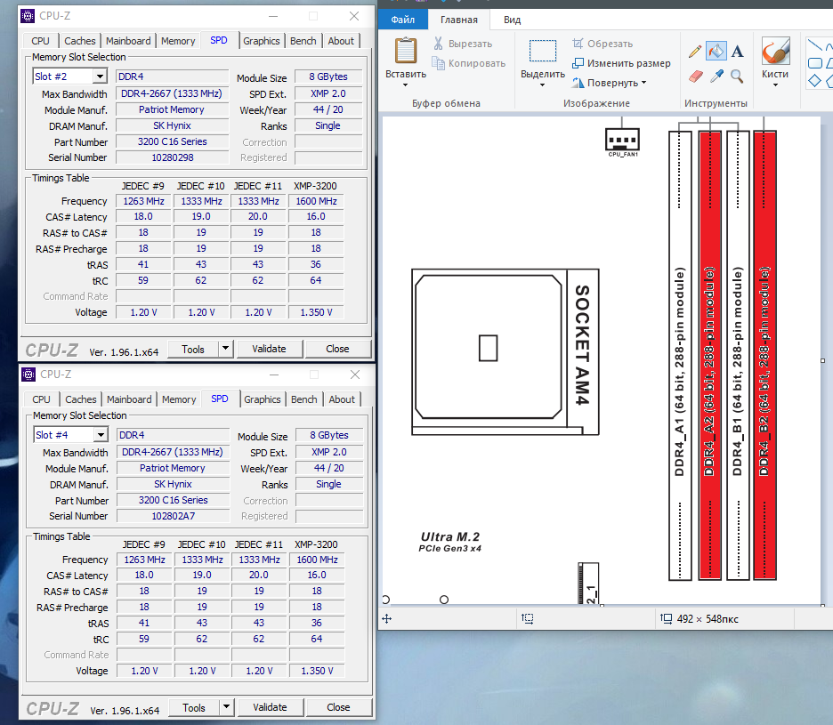Click the Ultra M.2 label on canvas
Screen dimensions: 833x725
point(450,537)
